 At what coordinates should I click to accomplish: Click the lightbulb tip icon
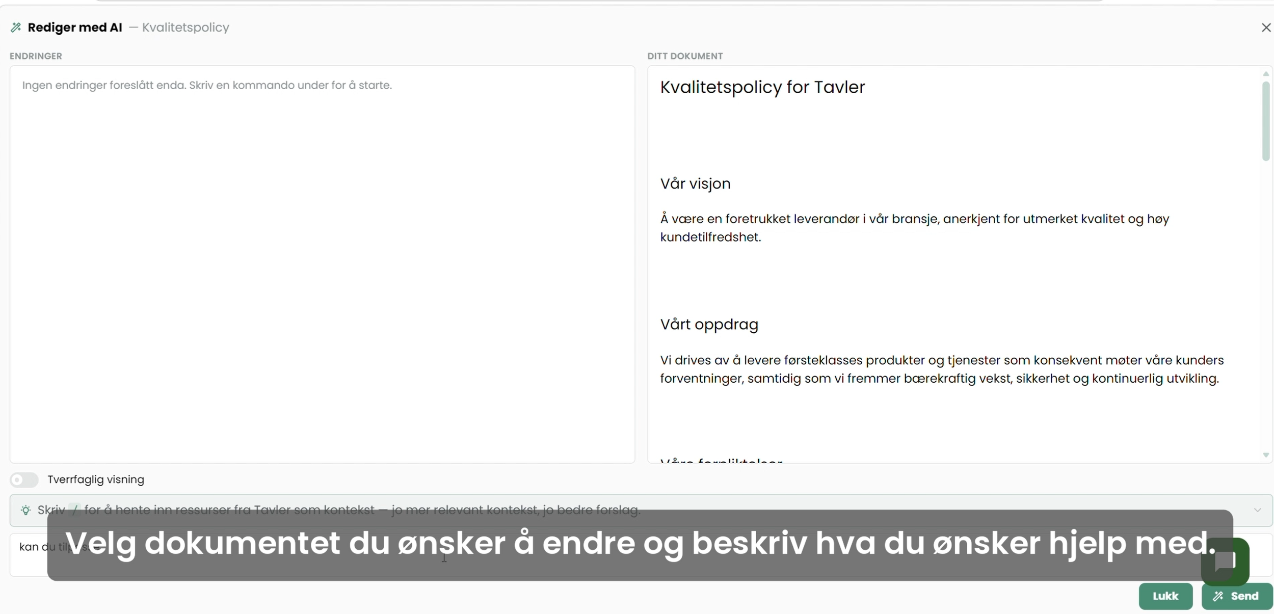[x=25, y=510]
